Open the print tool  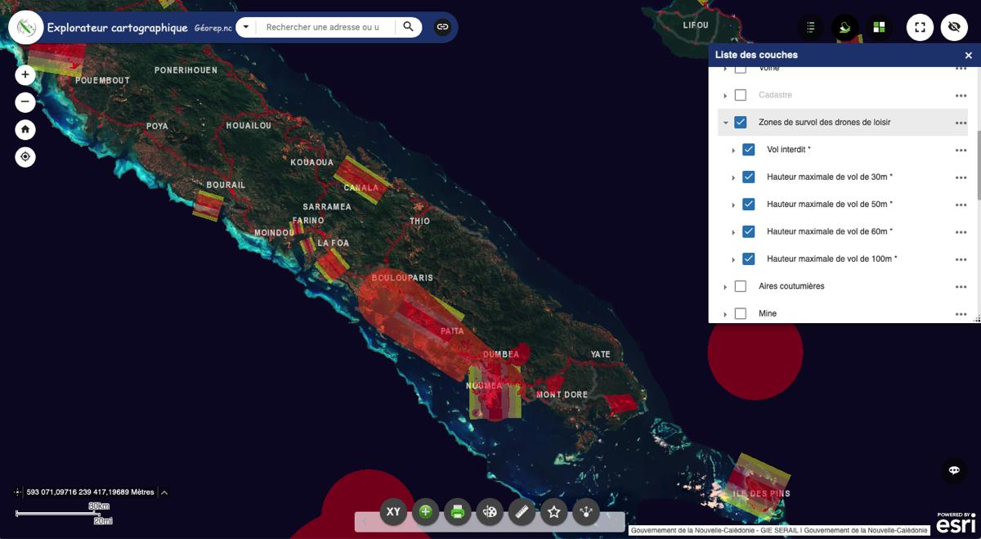458,512
